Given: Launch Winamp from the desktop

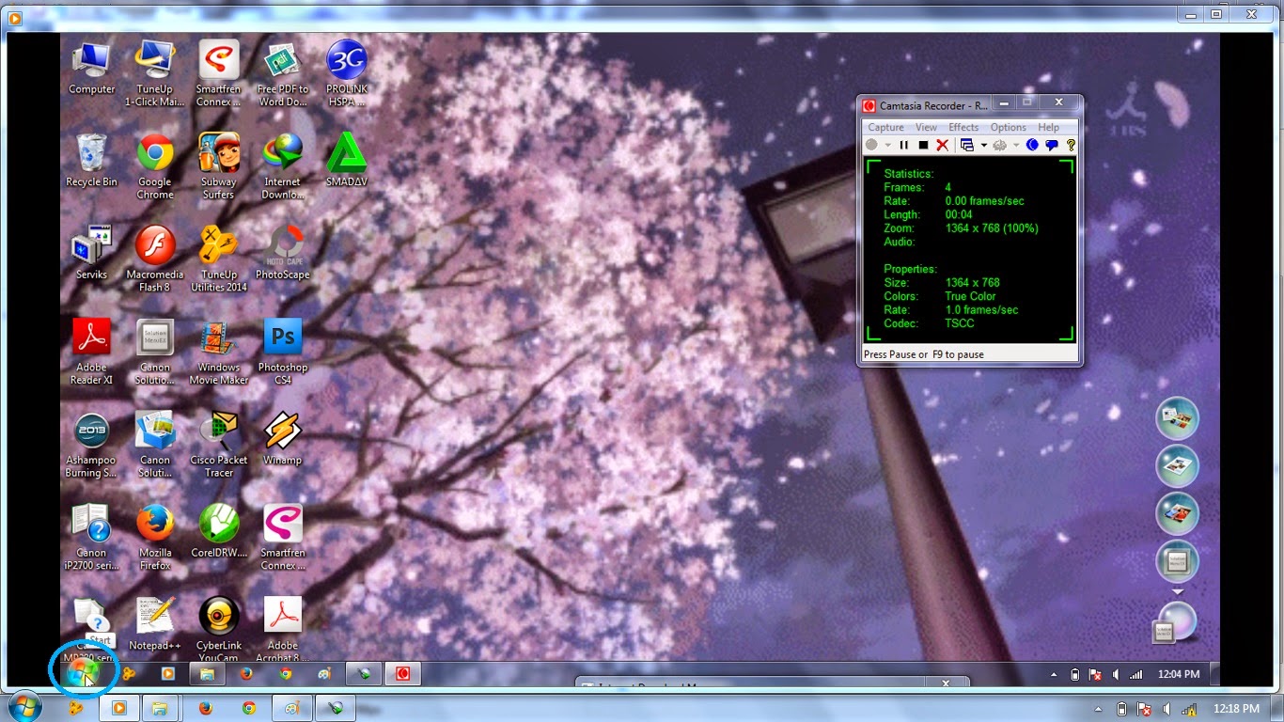Looking at the screenshot, I should point(282,438).
